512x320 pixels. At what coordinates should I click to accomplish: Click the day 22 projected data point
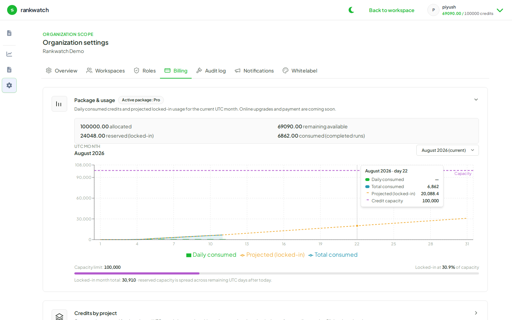(357, 226)
